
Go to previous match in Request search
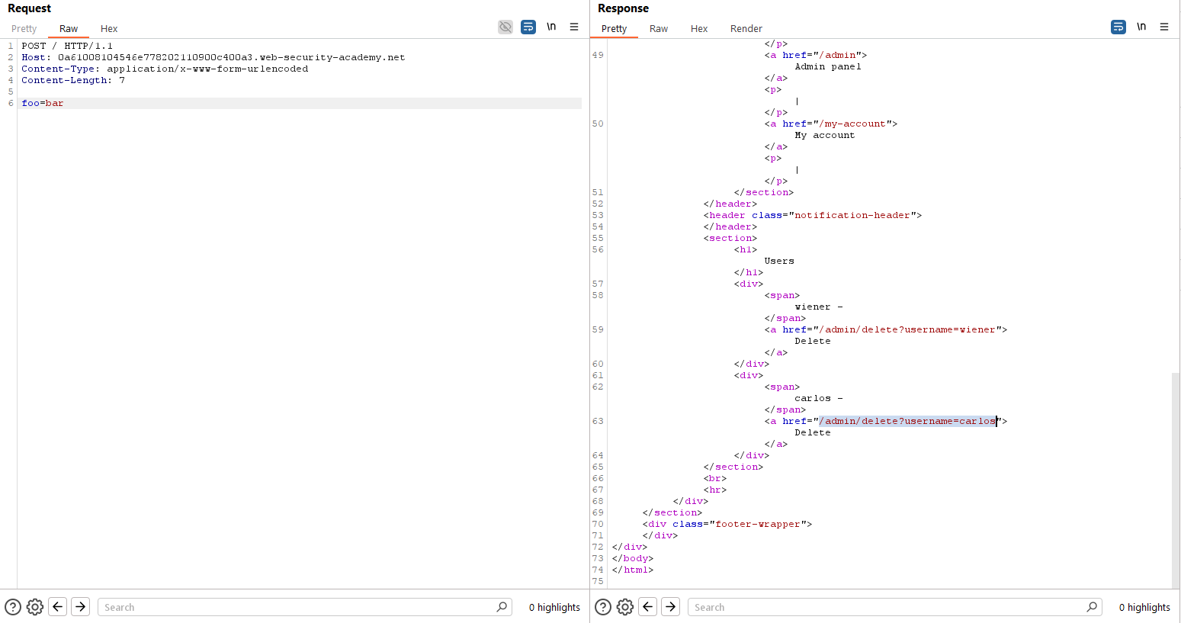pyautogui.click(x=58, y=607)
